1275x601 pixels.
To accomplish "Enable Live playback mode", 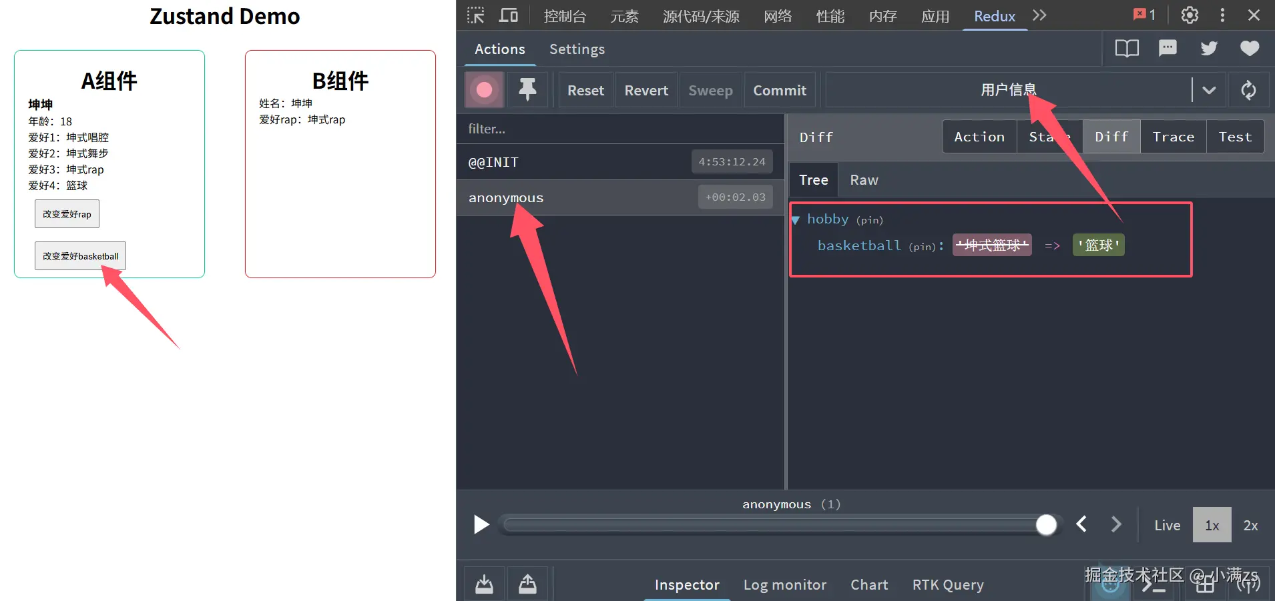I will (1168, 526).
